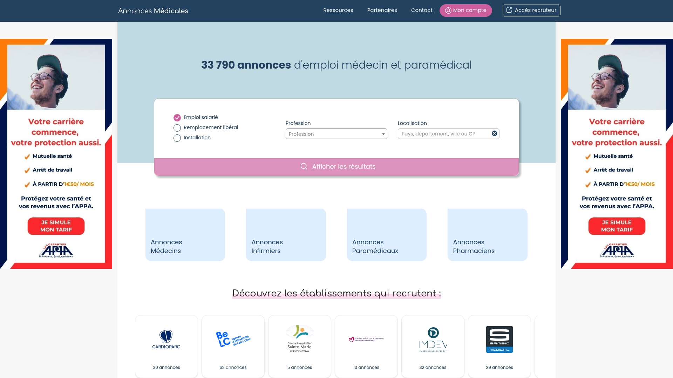Click the '32 annonces' text
This screenshot has height=378, width=673.
tap(433, 367)
